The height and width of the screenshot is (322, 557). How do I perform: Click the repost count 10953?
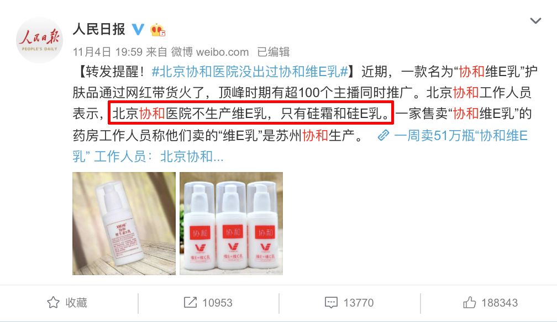tap(217, 303)
